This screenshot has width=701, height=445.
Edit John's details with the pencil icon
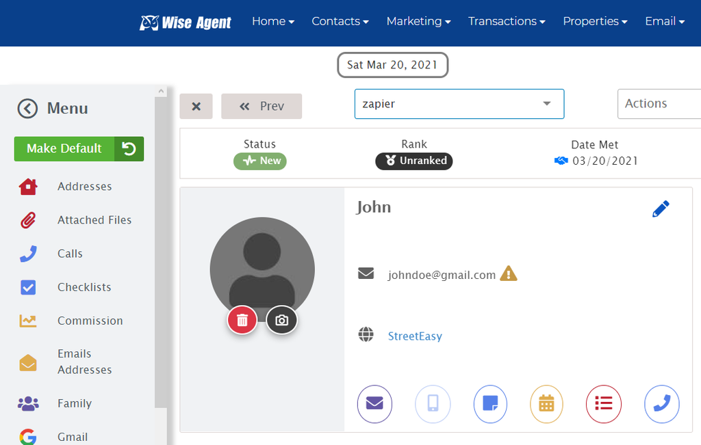coord(660,208)
